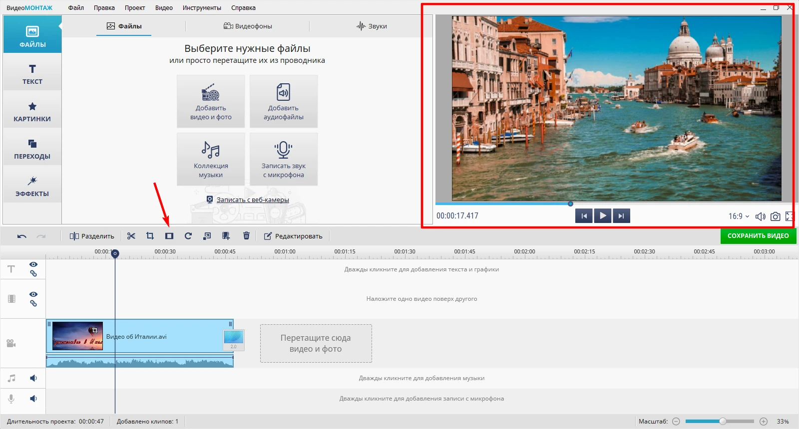Image resolution: width=799 pixels, height=429 pixels.
Task: Open fullscreen preview mode
Action: point(789,216)
